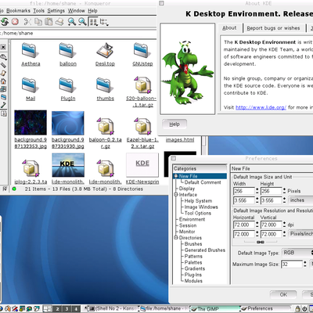313x313 pixels.
Task: Click the logout power icon on panel
Action: [x=304, y=309]
